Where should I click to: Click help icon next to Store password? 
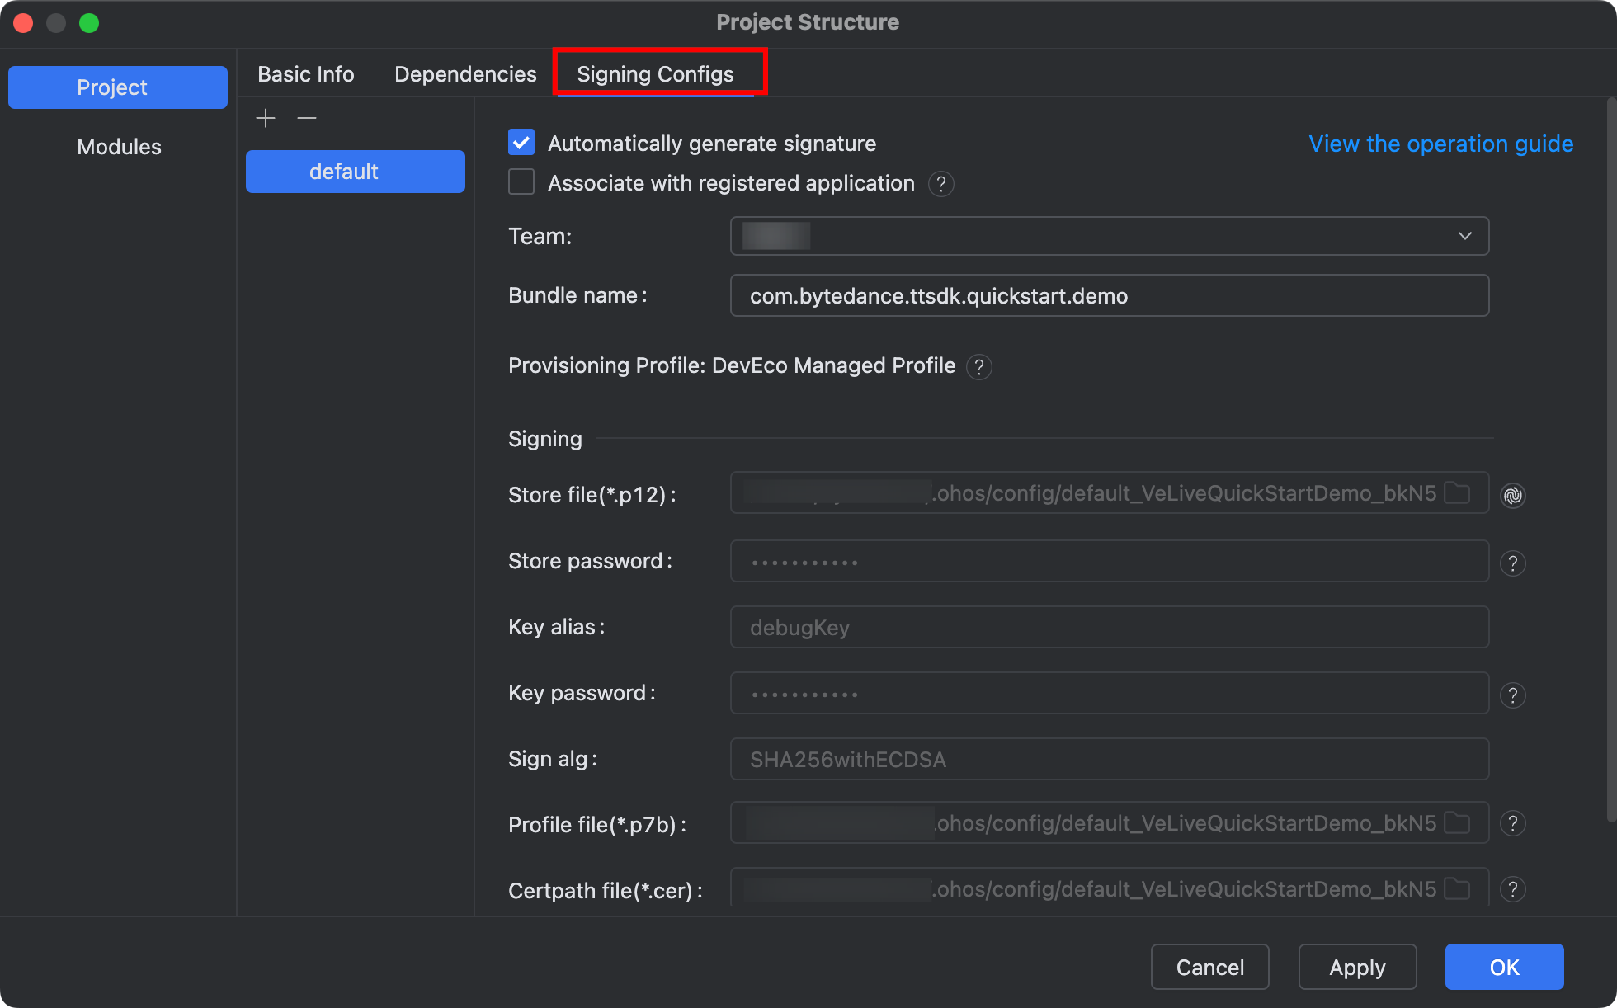pos(1512,563)
